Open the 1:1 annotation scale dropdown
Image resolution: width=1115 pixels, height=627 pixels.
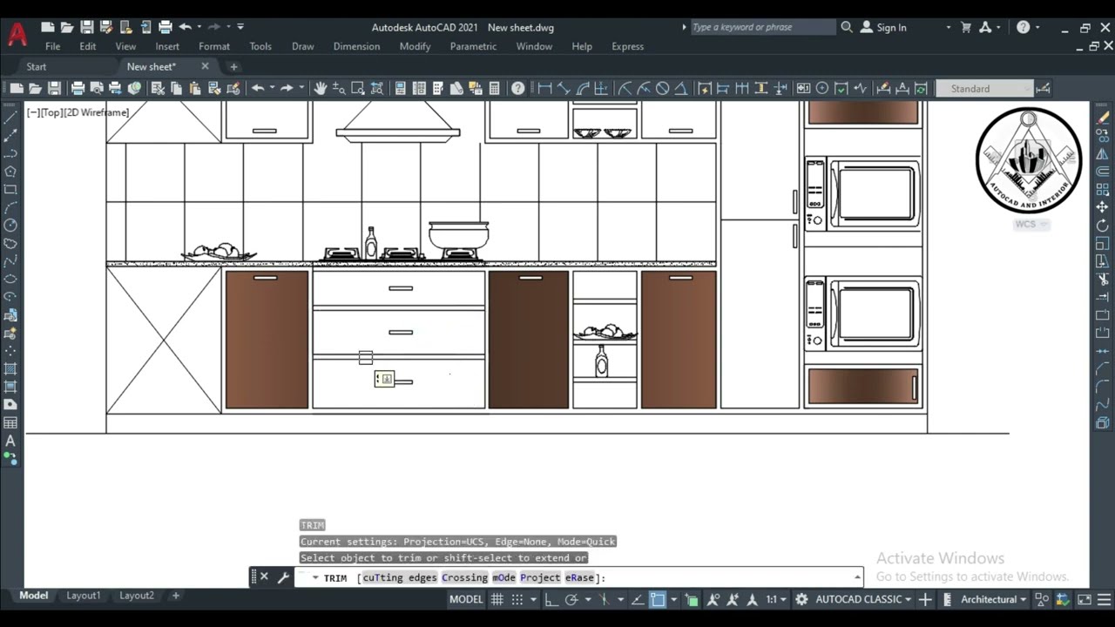(x=775, y=599)
